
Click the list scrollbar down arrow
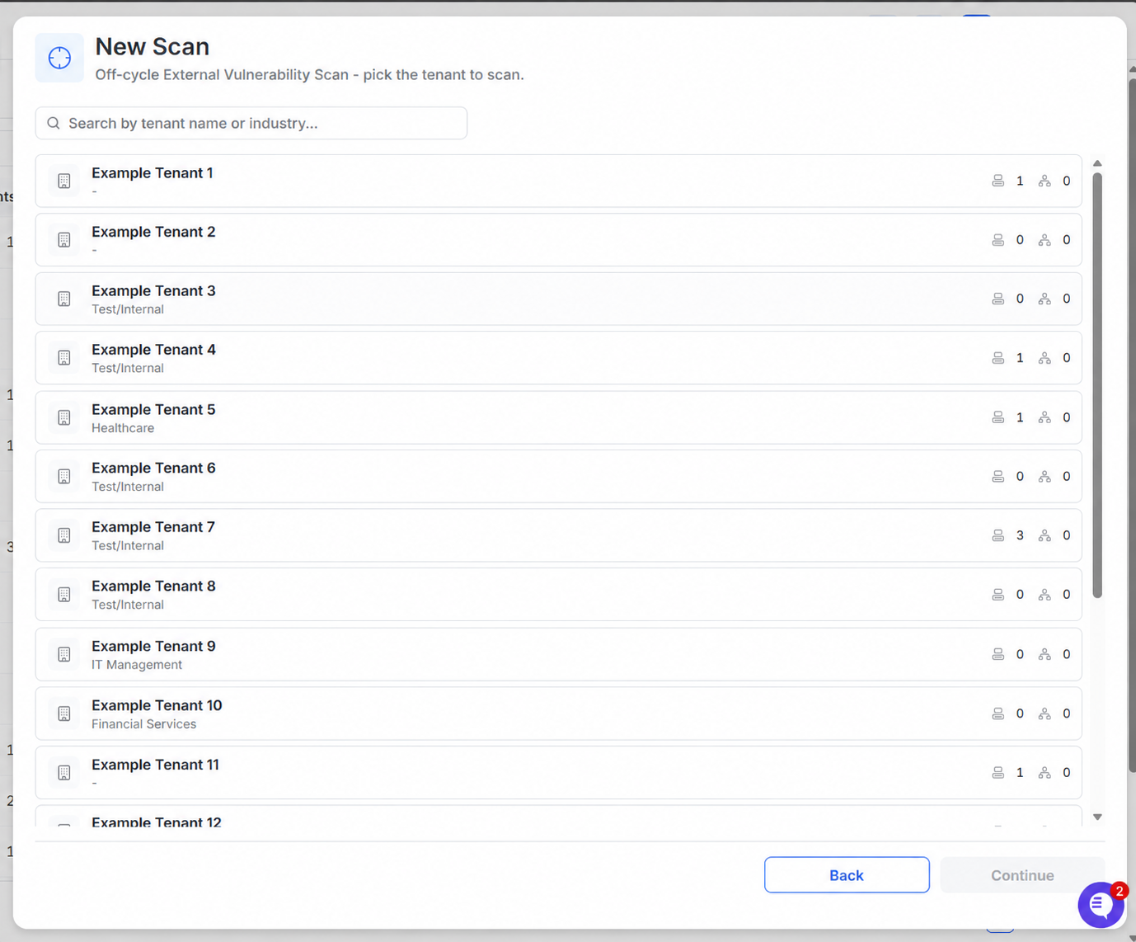click(1097, 817)
